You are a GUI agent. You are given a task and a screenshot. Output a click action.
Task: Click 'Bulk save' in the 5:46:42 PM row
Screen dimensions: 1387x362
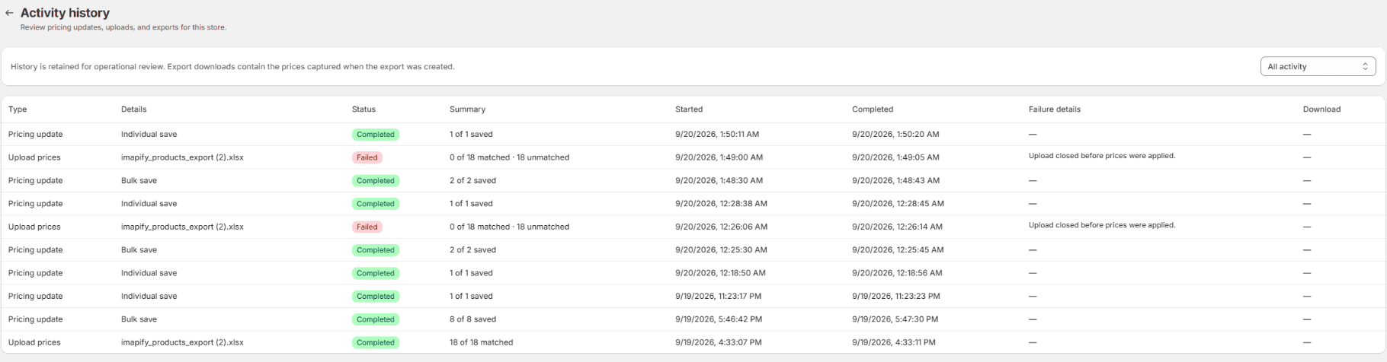pyautogui.click(x=139, y=319)
